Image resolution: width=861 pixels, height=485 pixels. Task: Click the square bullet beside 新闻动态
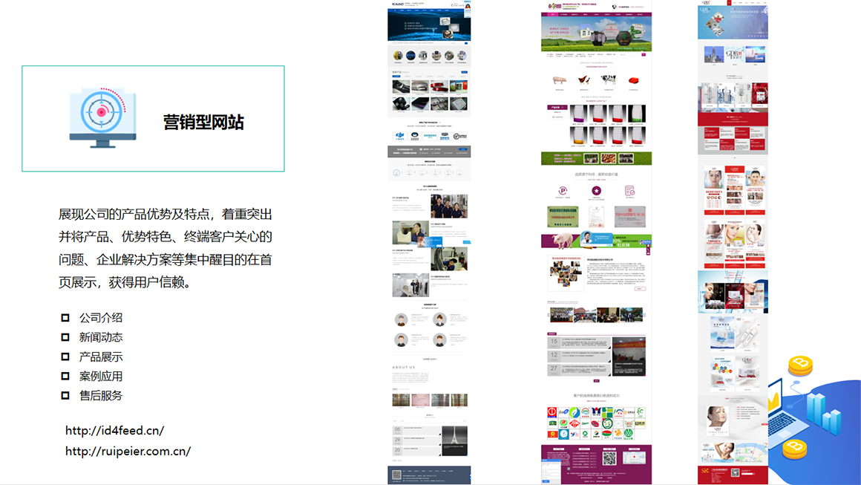[x=65, y=337]
